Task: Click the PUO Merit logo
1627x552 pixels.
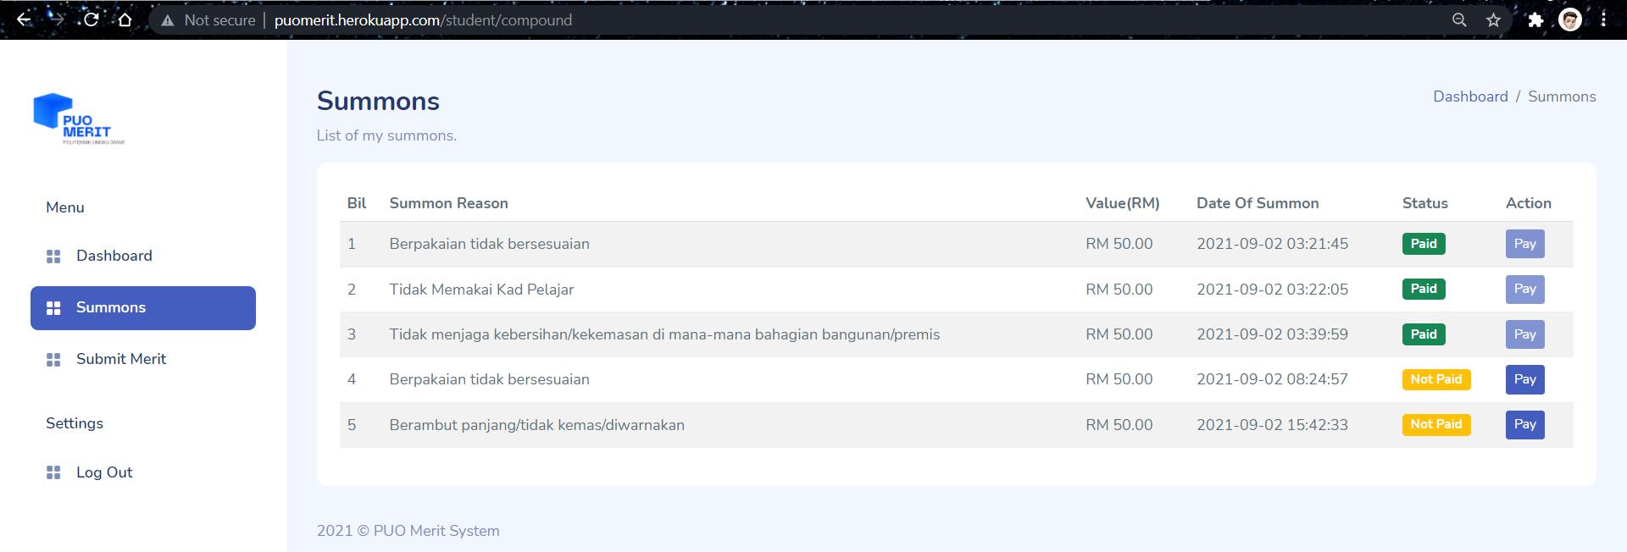Action: (79, 119)
